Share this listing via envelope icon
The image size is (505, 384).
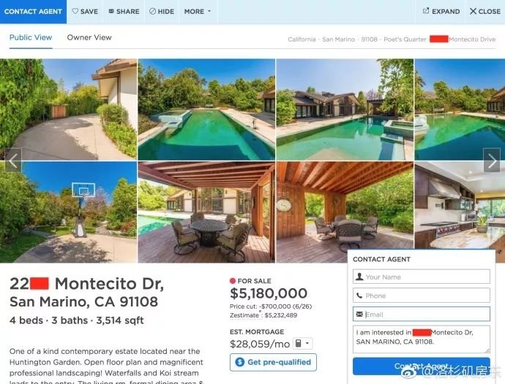111,11
